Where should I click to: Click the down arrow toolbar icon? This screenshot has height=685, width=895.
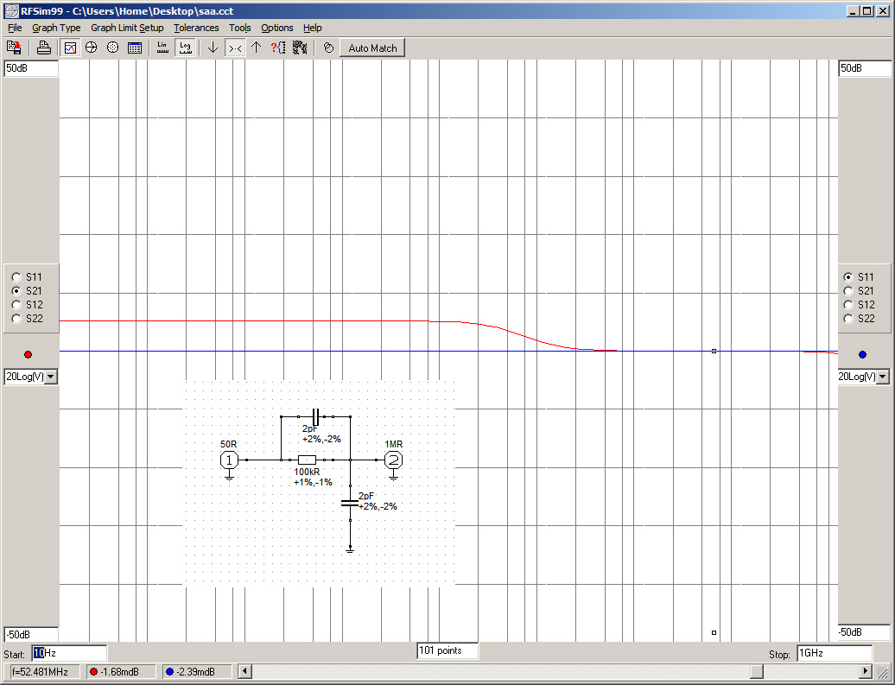pos(213,48)
